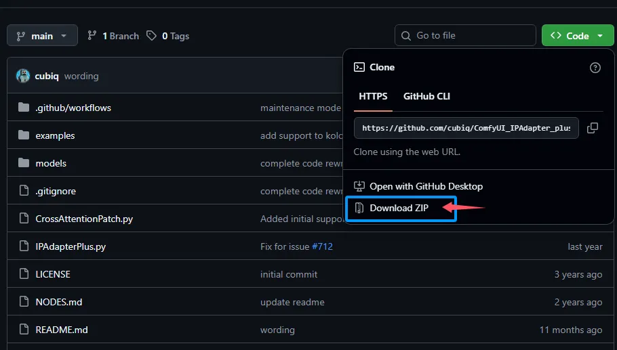Open the .github/workflows folder

tap(73, 108)
